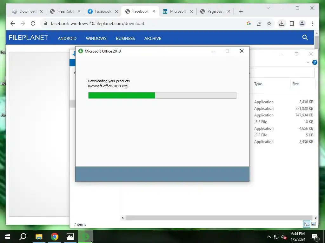Select the 771,838 KB Application row

click(x=283, y=109)
